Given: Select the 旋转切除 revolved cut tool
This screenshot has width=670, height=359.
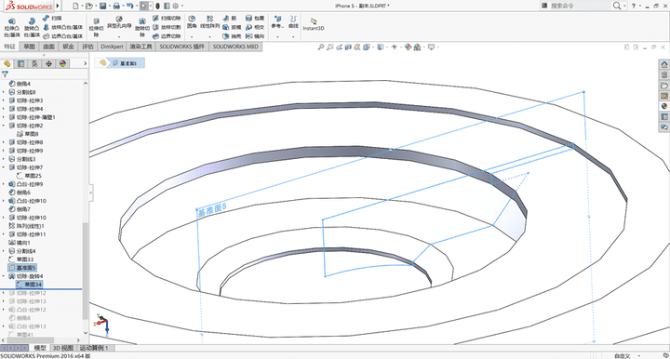Looking at the screenshot, I should coord(142,28).
